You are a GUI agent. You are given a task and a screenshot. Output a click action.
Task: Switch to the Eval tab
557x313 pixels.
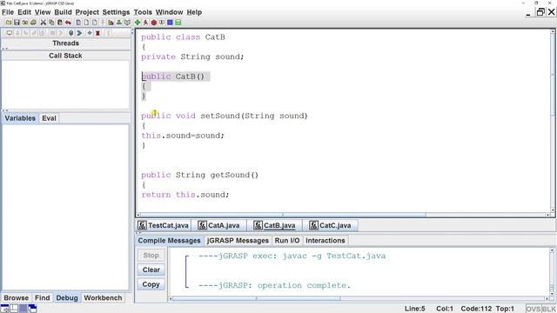click(x=49, y=118)
